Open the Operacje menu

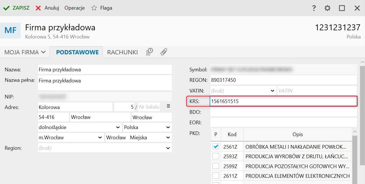(x=74, y=8)
